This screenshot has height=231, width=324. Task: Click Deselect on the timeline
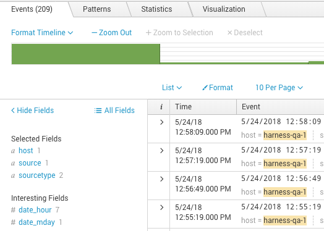click(245, 33)
